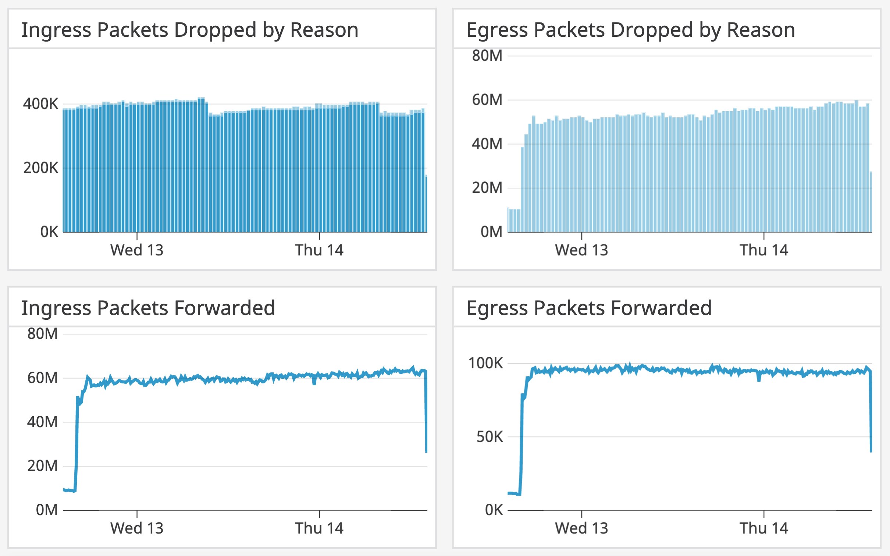The height and width of the screenshot is (556, 890).
Task: Click Wed 13 on Ingress Packets Dropped chart
Action: click(137, 250)
